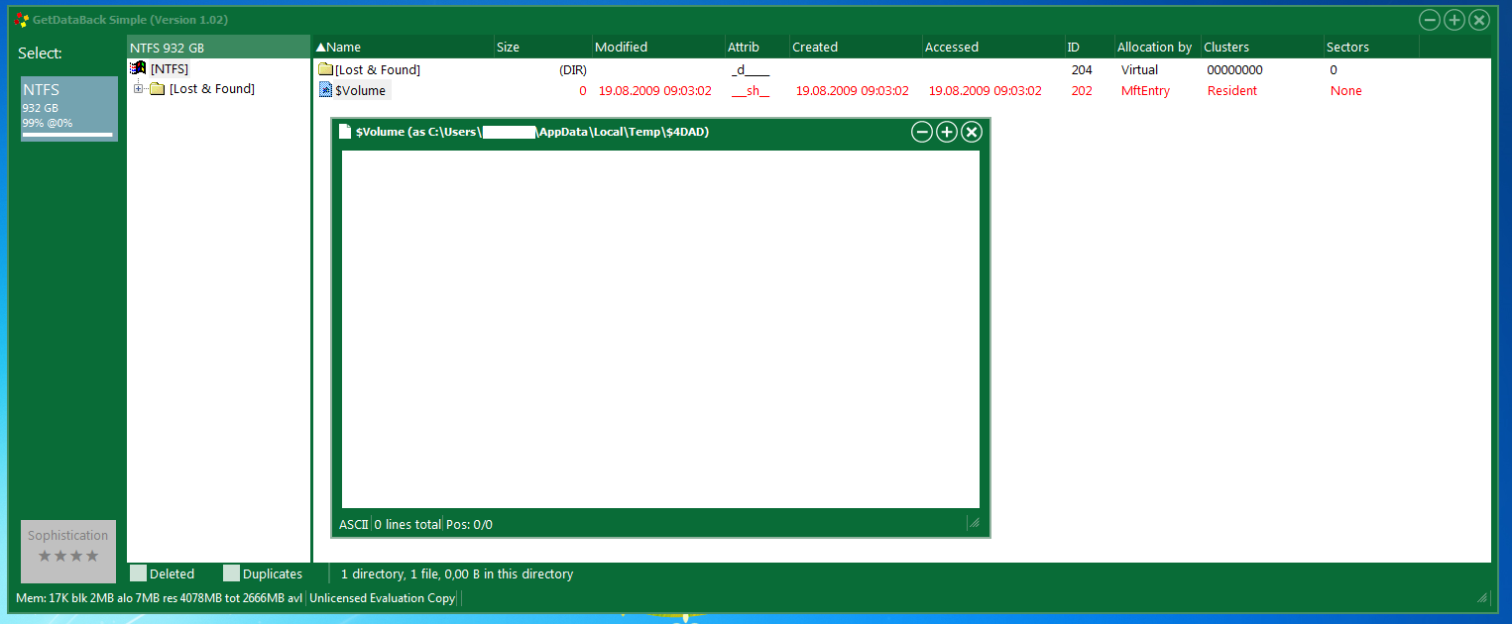Click inside the $Volume viewer text area

click(x=660, y=329)
